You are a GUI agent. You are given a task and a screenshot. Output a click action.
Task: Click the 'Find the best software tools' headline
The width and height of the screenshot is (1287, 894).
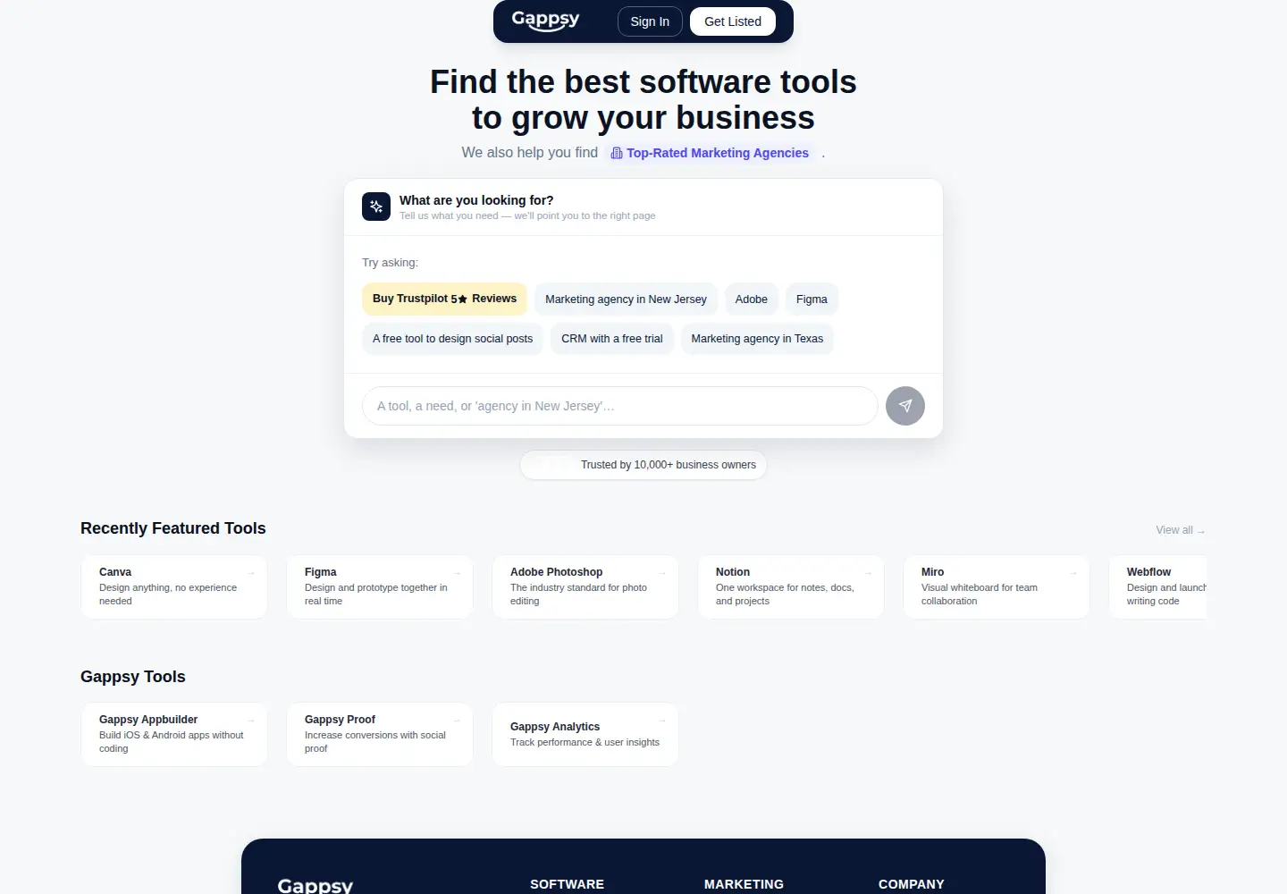point(643,99)
